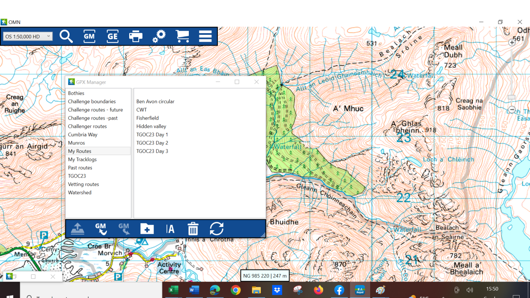Import a GPX file using the upload icon
Viewport: 530px width, 298px height.
point(77,228)
